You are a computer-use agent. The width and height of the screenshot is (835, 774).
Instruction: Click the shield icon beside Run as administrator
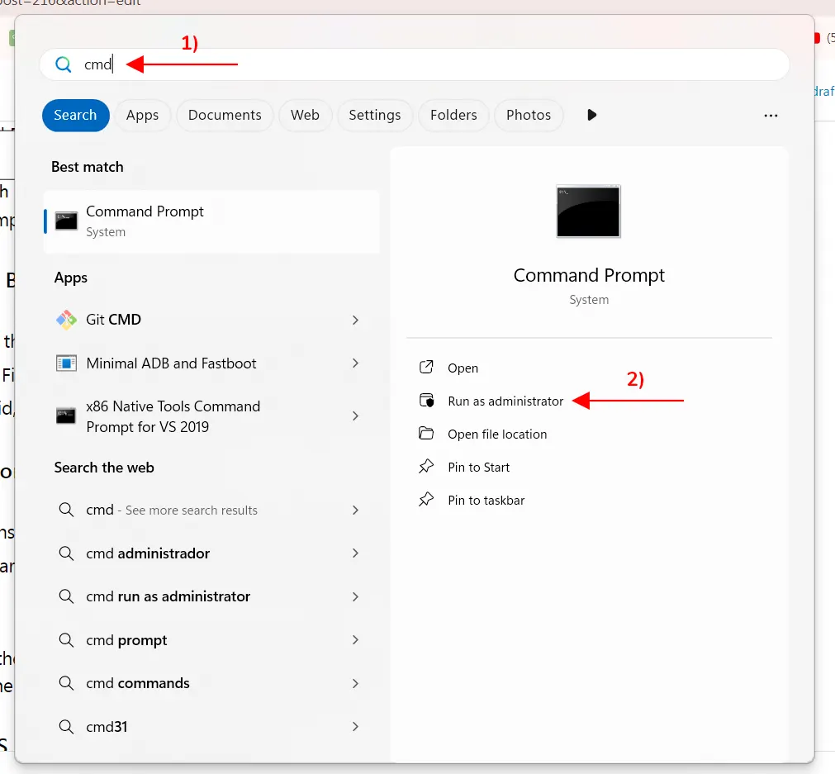426,401
